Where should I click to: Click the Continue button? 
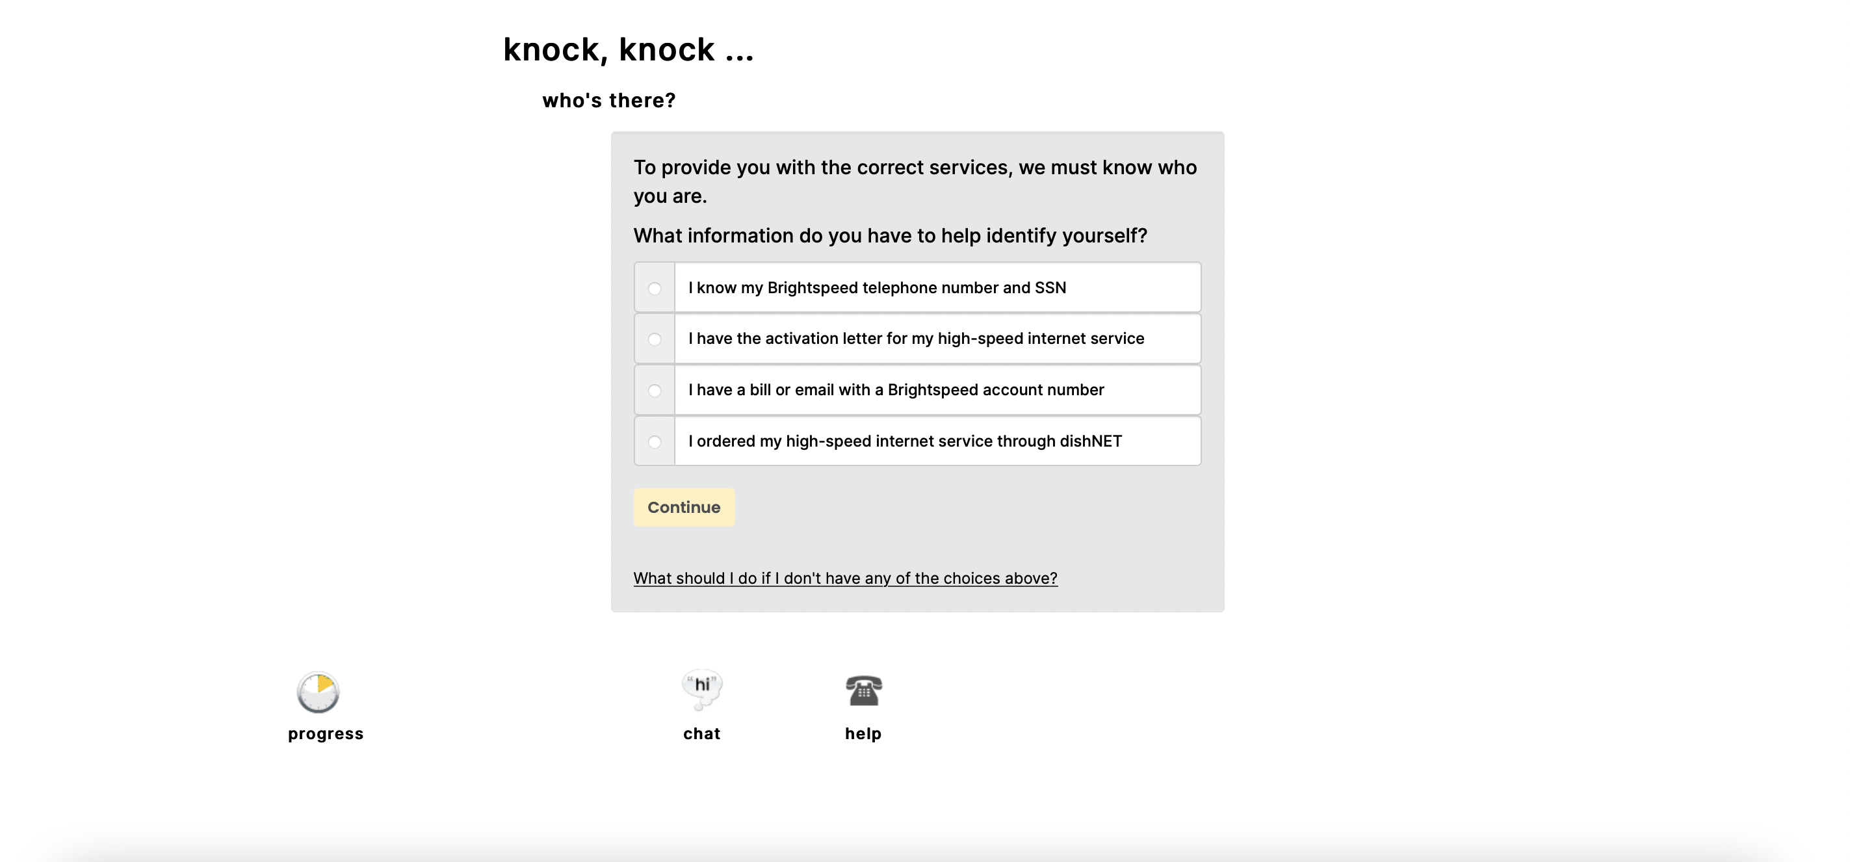coord(684,507)
